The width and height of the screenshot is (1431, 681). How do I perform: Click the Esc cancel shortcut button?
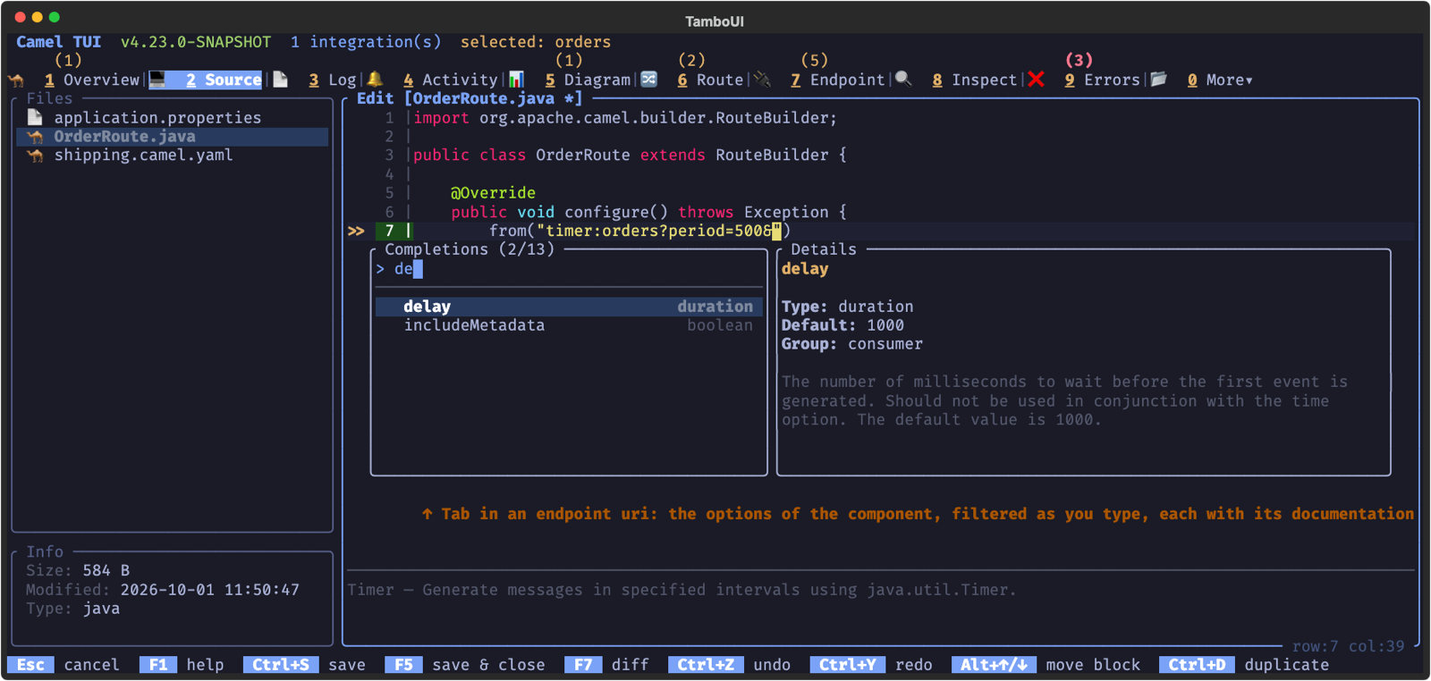click(64, 665)
